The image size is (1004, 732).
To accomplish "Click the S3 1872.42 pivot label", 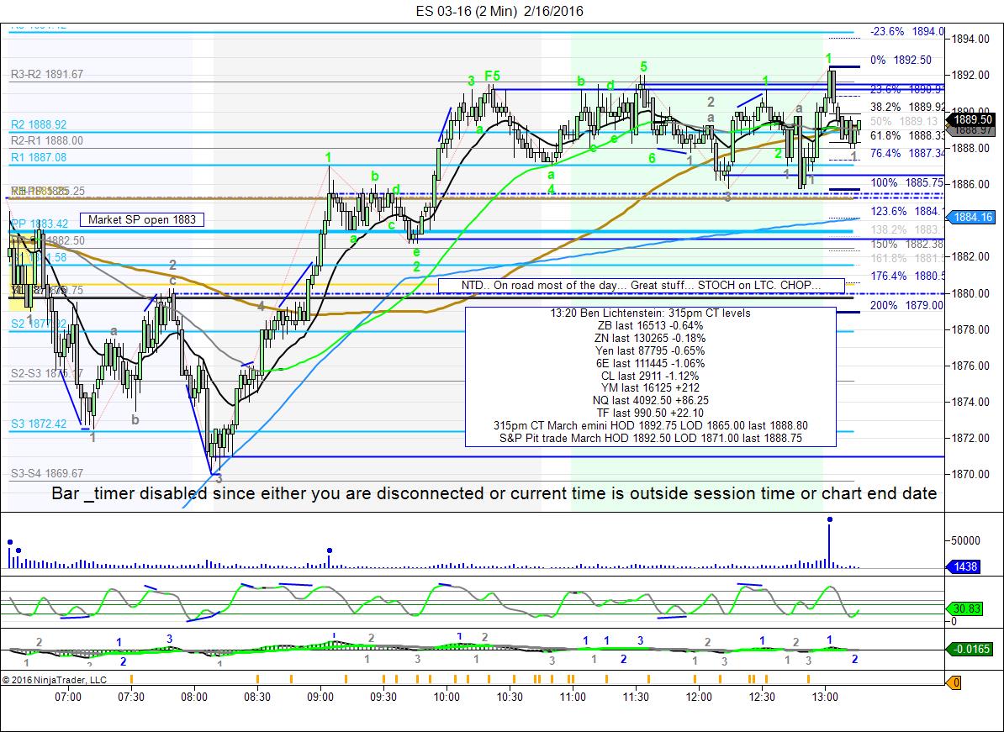I will (x=39, y=424).
